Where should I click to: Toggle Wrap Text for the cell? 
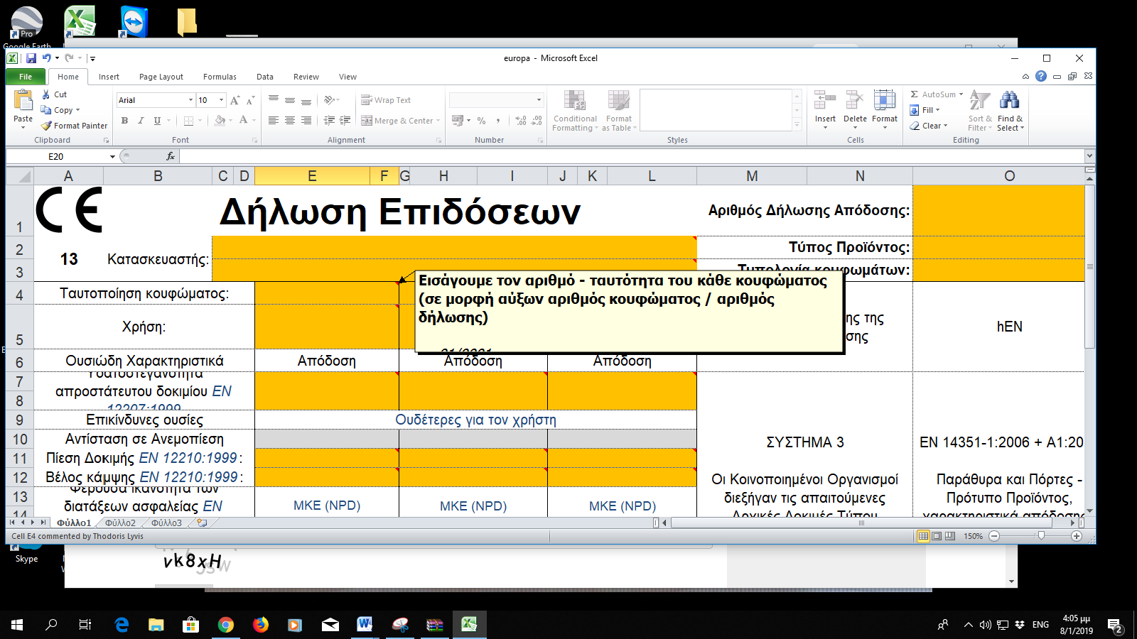click(386, 100)
